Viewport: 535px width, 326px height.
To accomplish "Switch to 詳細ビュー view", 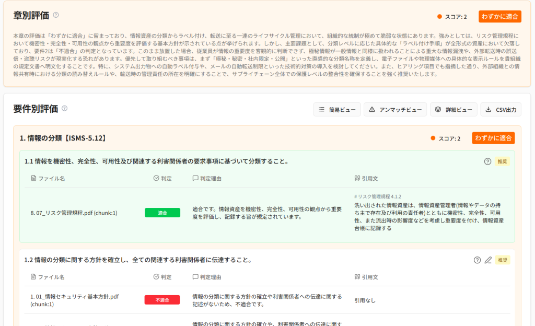I will coord(453,110).
